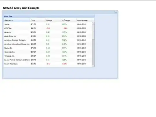Select the AT&T Inc. company cell
This screenshot has height=117, width=156.
tap(17, 28)
